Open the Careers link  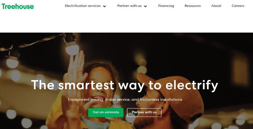(x=238, y=6)
